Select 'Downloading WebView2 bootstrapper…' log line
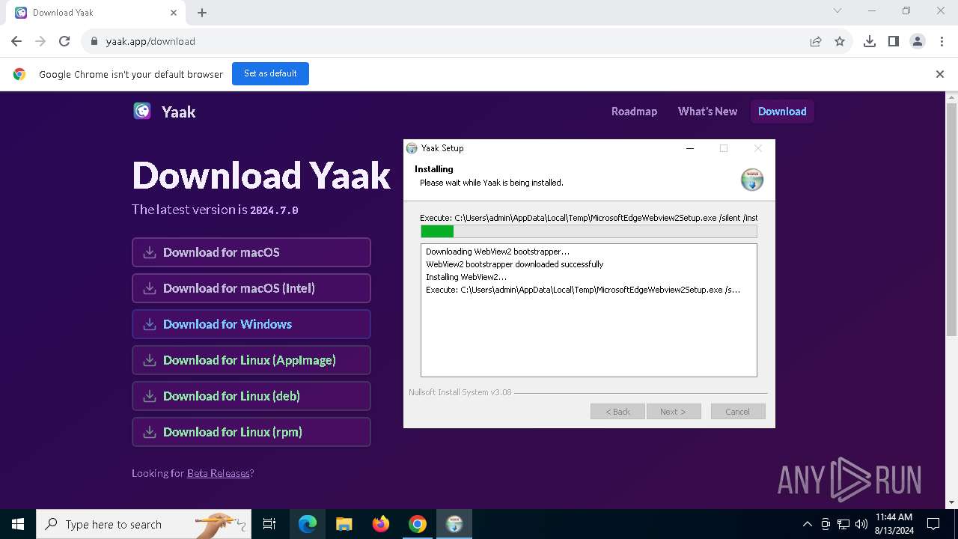This screenshot has height=539, width=958. tap(498, 252)
